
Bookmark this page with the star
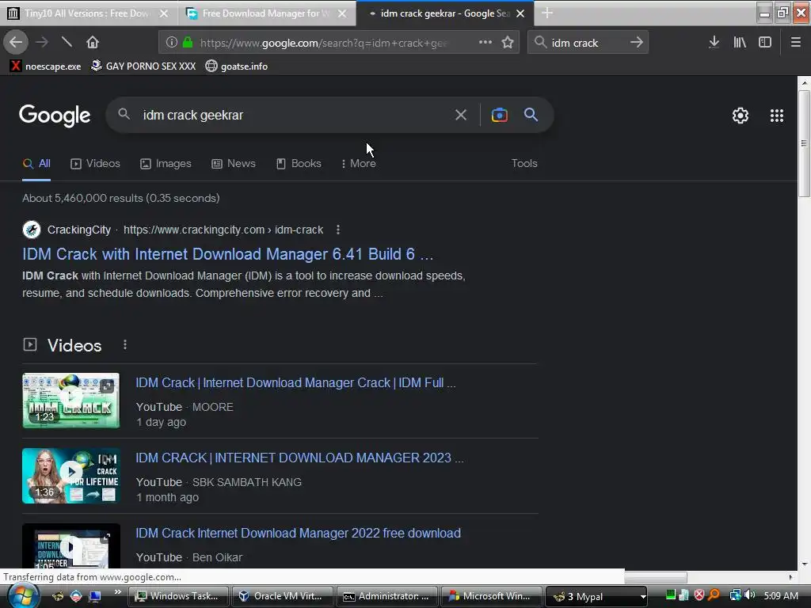508,43
